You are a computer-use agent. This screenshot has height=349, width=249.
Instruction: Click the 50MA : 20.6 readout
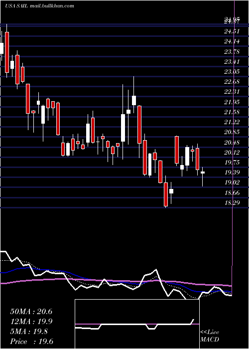click(x=31, y=312)
